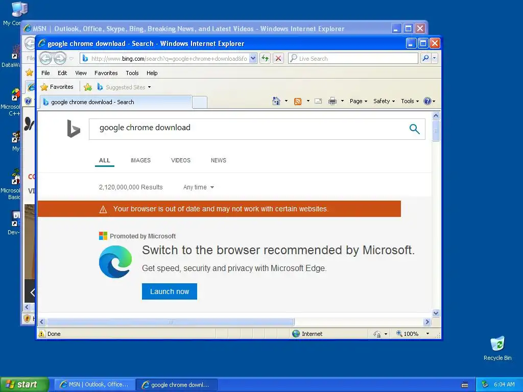Click the orange RSS Feeds icon
The image size is (523, 392).
[298, 102]
